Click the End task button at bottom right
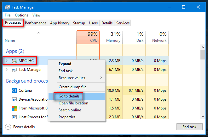Screen dimensions: 208x137 click(x=189, y=127)
